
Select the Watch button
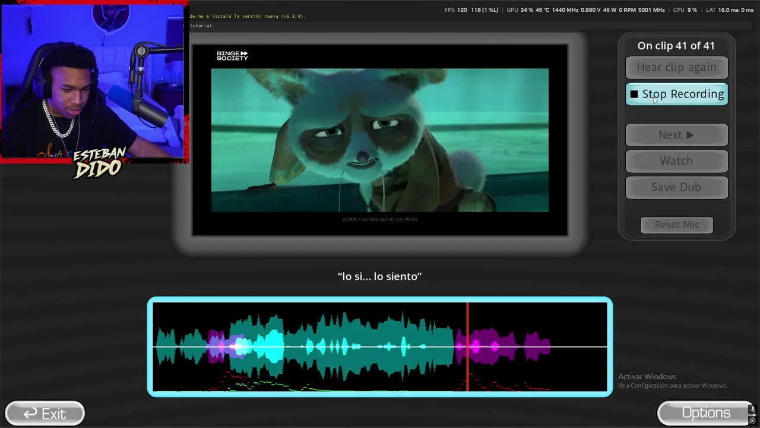pyautogui.click(x=676, y=160)
